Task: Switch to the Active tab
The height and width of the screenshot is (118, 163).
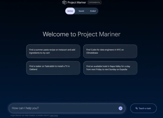Action: [x=70, y=11]
